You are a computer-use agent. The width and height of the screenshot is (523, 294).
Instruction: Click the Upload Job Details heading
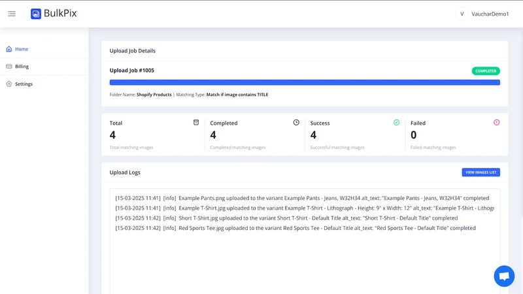pos(133,51)
